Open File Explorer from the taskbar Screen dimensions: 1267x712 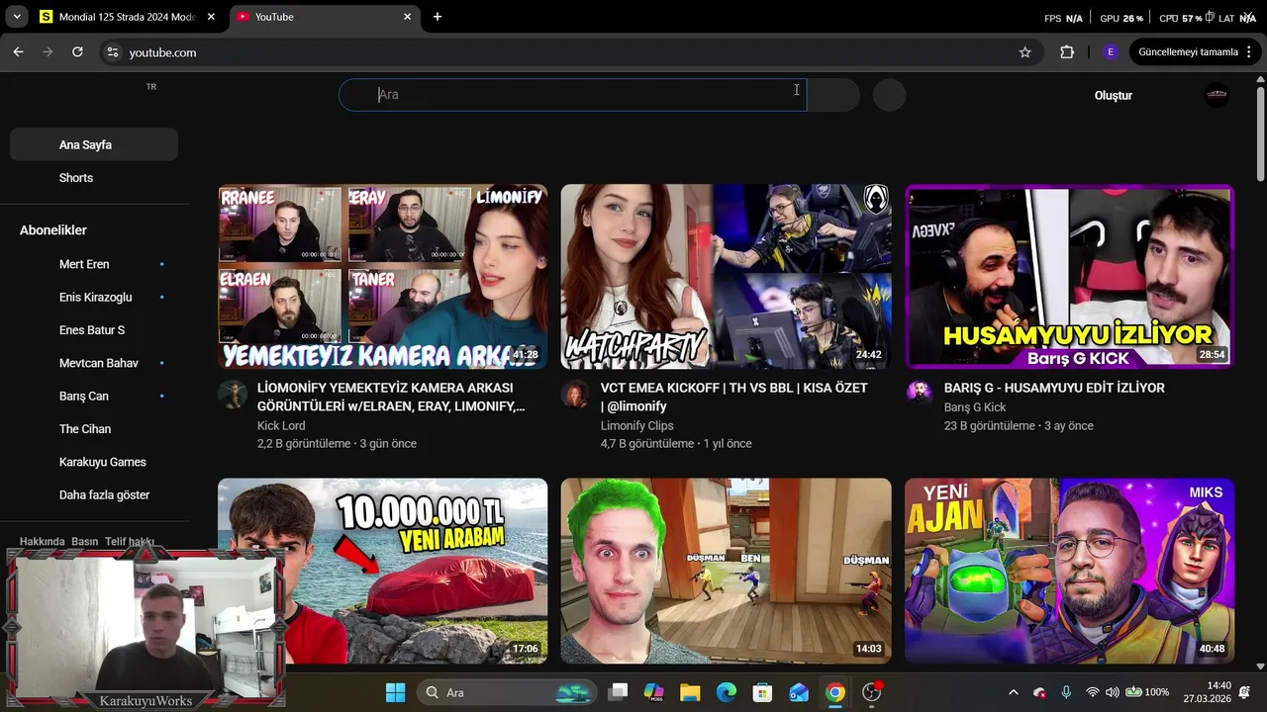click(x=690, y=692)
